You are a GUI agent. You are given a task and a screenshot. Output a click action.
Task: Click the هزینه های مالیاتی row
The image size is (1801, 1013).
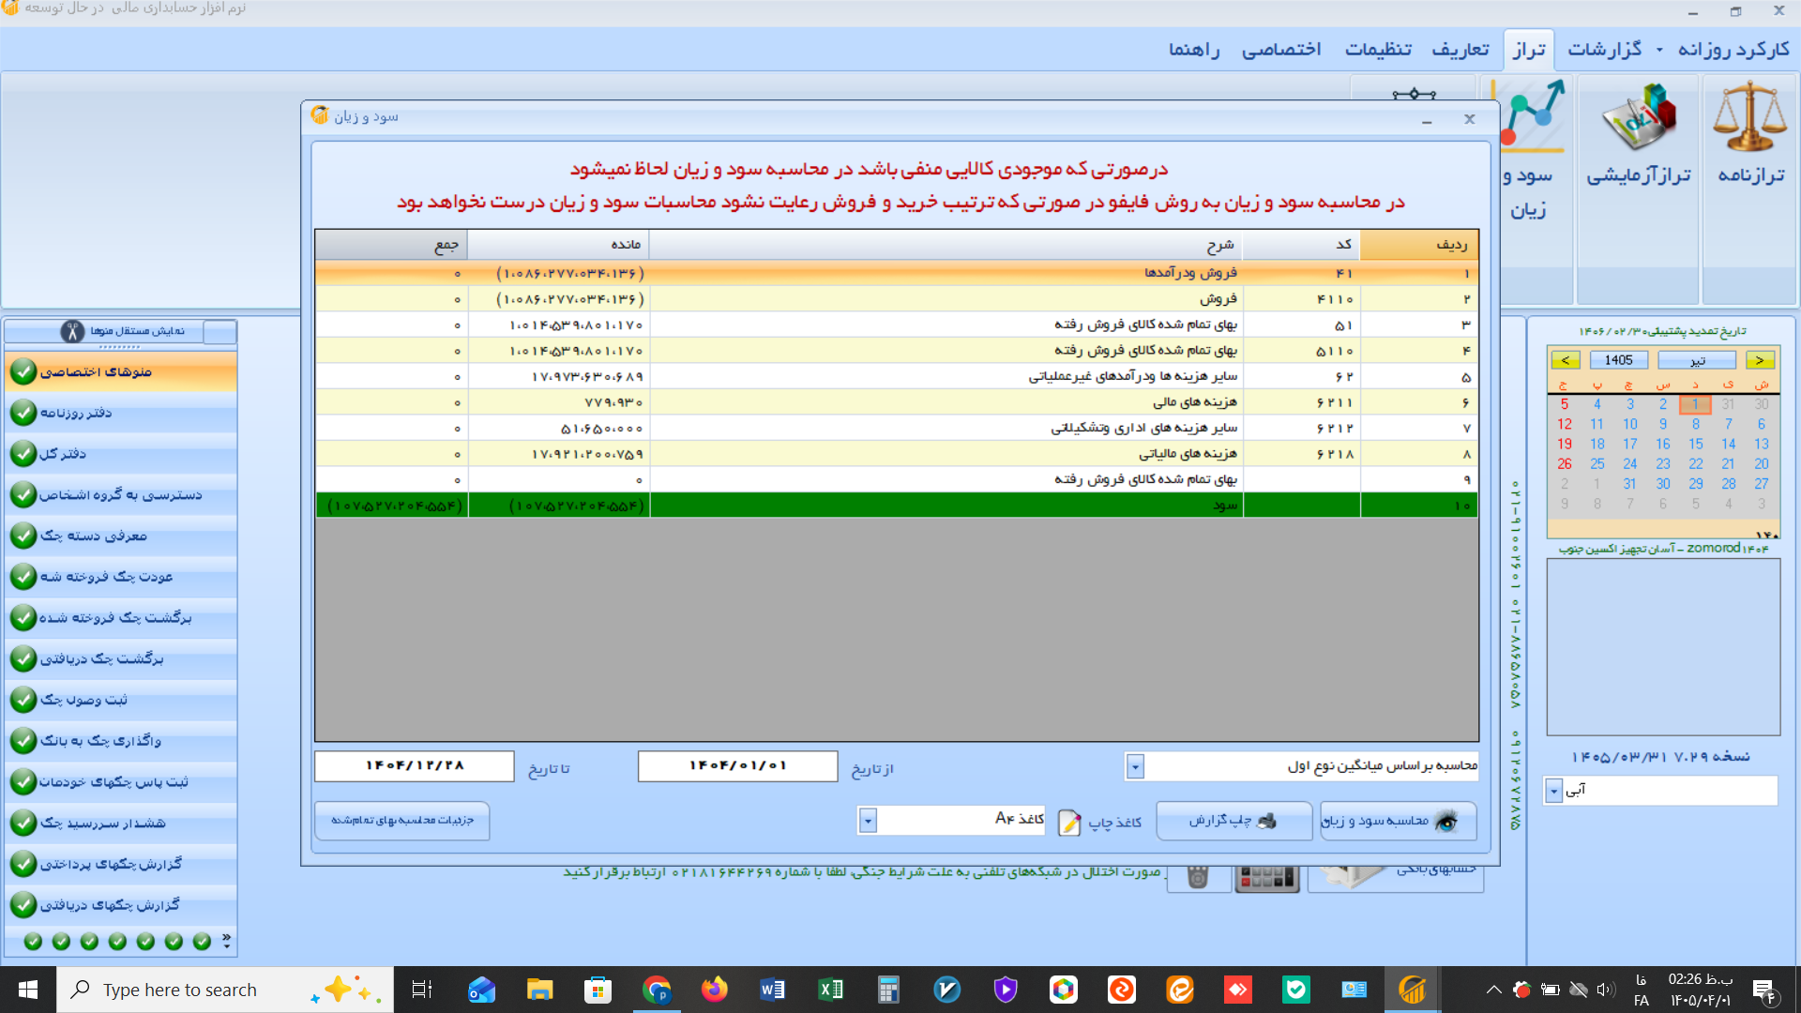click(897, 454)
